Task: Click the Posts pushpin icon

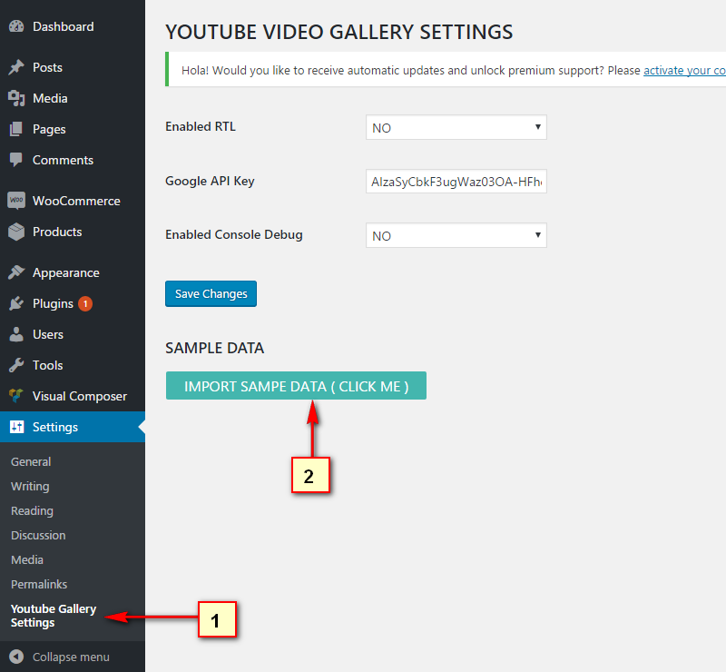Action: (x=16, y=68)
